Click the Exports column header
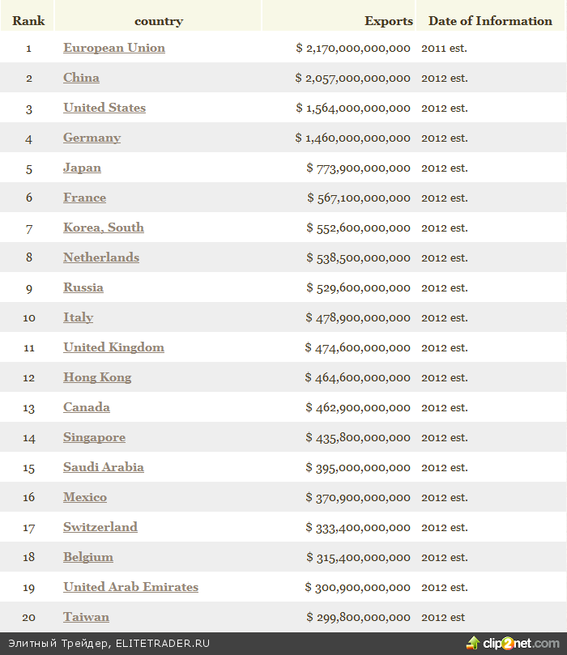567x655 pixels. pyautogui.click(x=389, y=21)
